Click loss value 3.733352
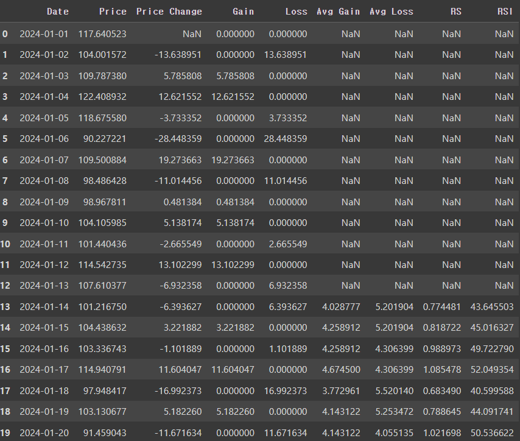The height and width of the screenshot is (441, 520). (288, 118)
